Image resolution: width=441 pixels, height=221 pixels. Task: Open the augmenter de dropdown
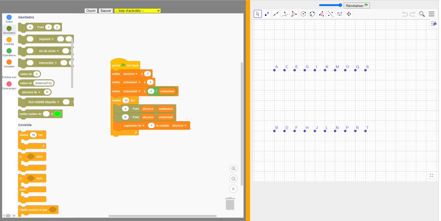coord(135,126)
